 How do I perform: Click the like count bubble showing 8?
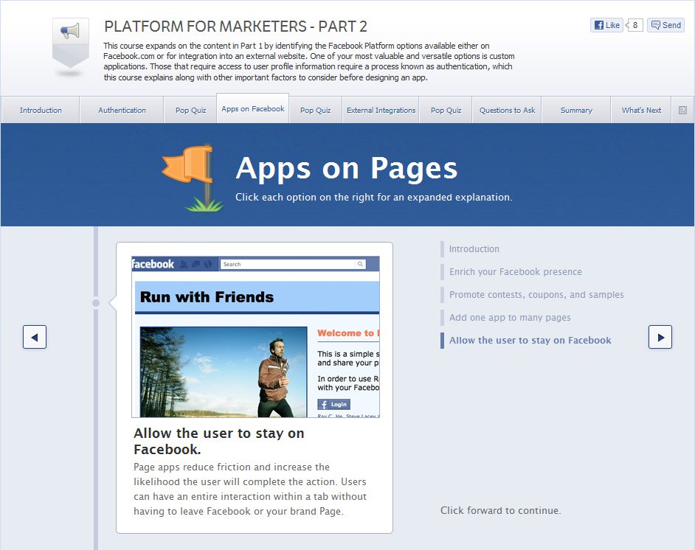point(635,25)
